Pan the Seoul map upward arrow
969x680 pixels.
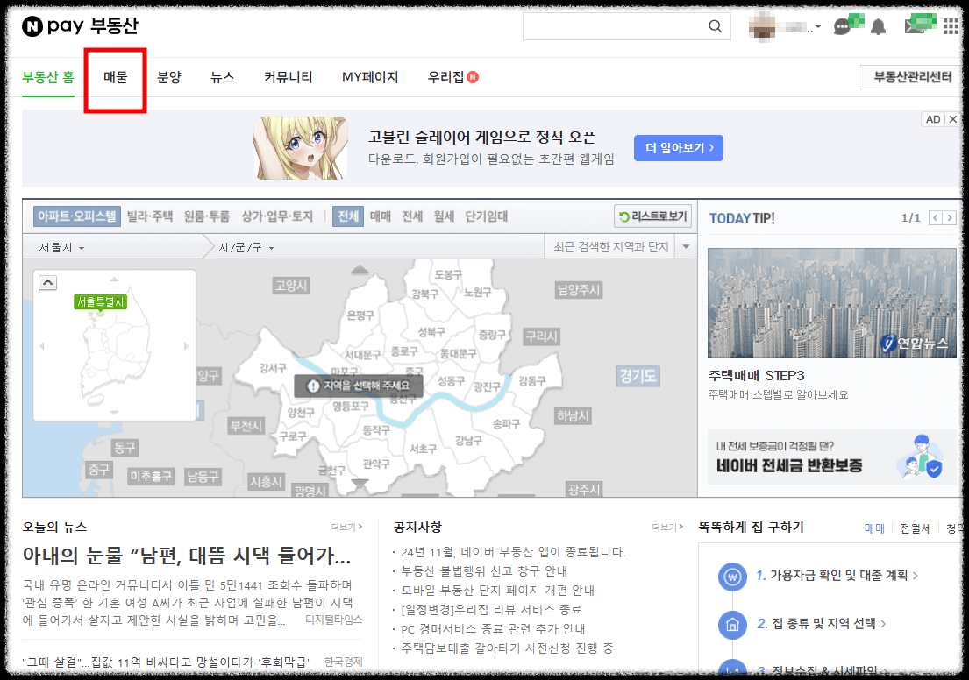pos(360,269)
